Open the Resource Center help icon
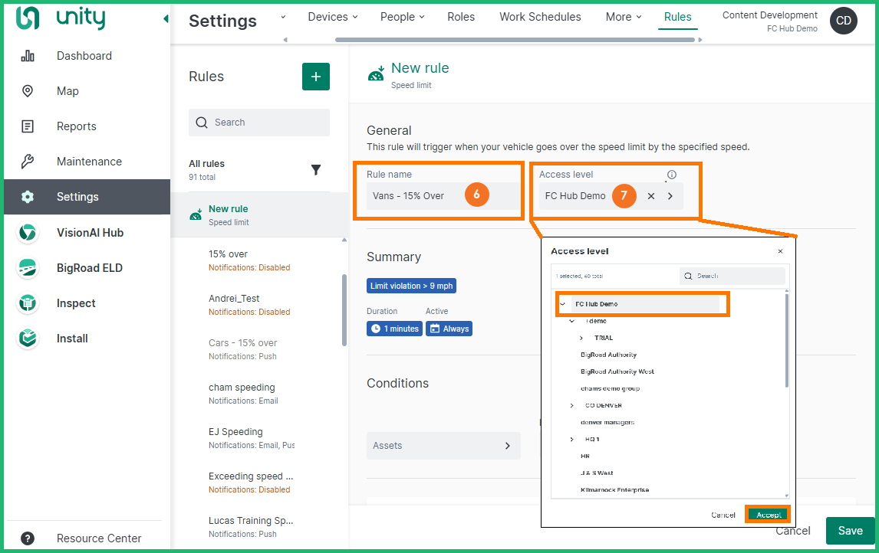 pos(28,538)
